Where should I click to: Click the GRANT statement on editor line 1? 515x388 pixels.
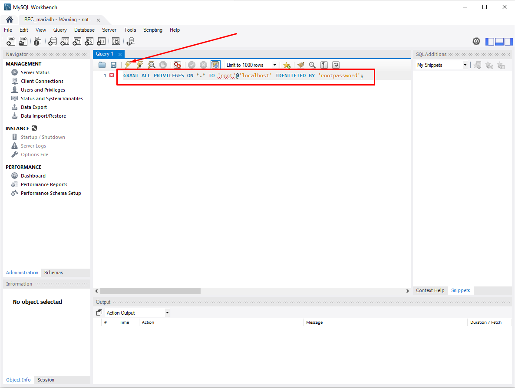[x=243, y=76]
